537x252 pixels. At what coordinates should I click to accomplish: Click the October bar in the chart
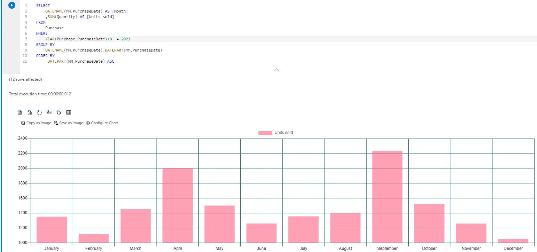pos(430,223)
